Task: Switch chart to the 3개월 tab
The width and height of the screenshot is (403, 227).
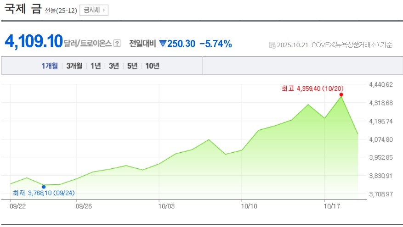Action: (x=74, y=66)
